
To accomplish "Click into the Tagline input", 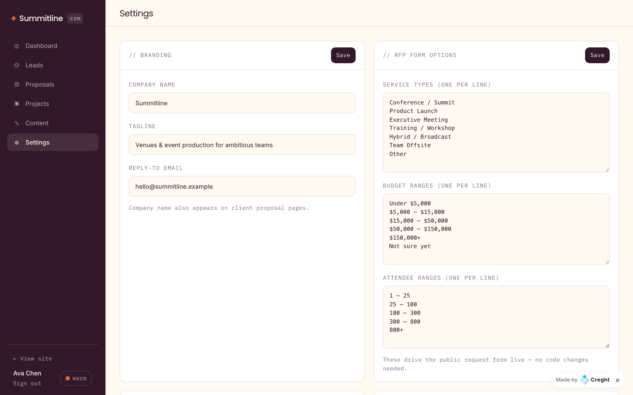I will [242, 145].
